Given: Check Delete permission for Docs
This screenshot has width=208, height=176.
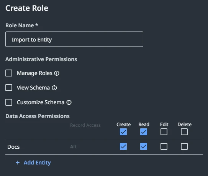Looking at the screenshot, I should [184, 146].
